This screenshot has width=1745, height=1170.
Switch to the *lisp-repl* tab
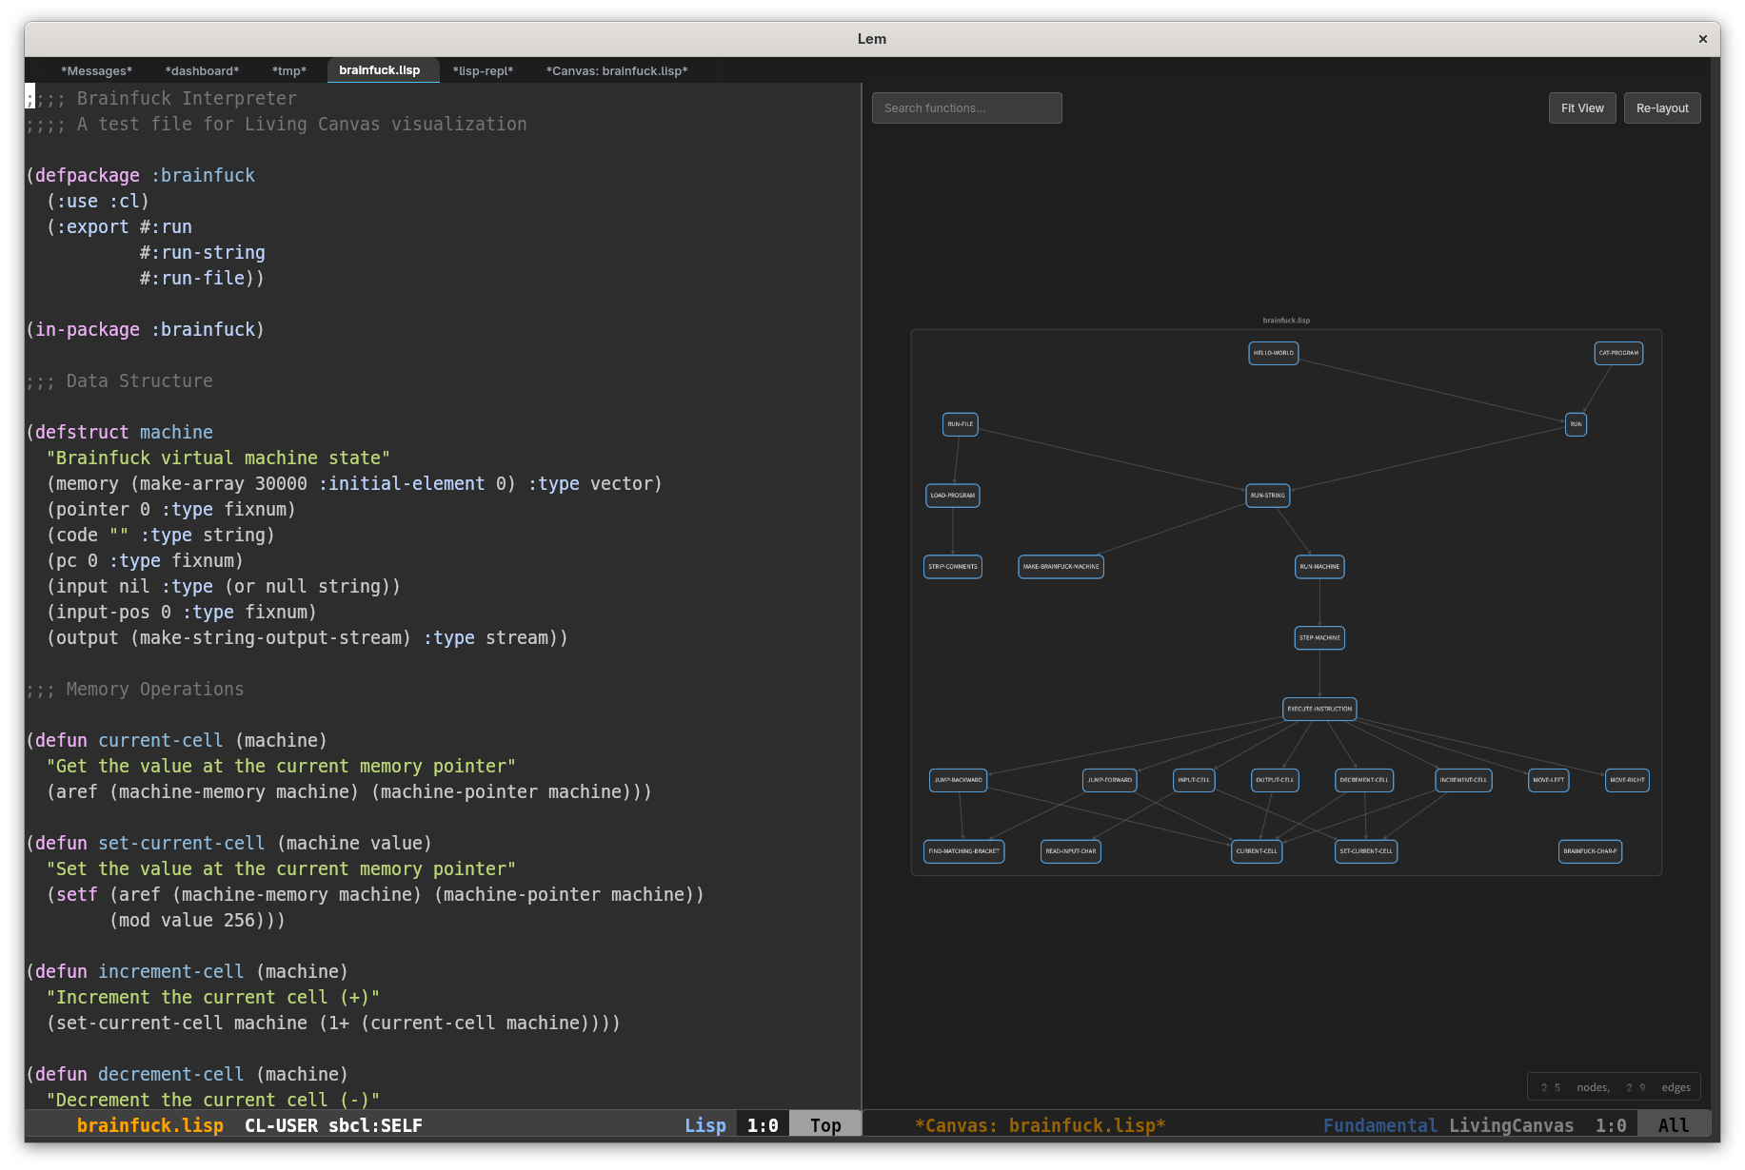482,70
